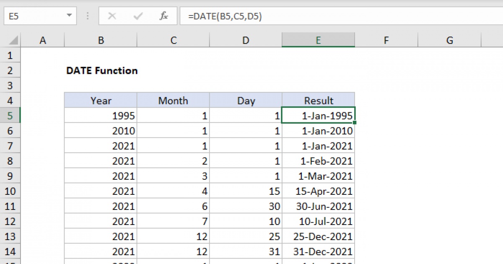Select cell with DATE Function title
Screen dimensions: 503x264
click(x=102, y=70)
